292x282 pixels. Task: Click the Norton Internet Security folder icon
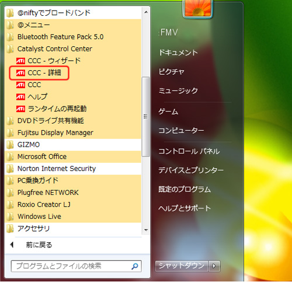point(10,169)
